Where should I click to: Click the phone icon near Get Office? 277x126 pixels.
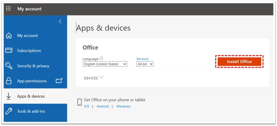[x=80, y=102]
